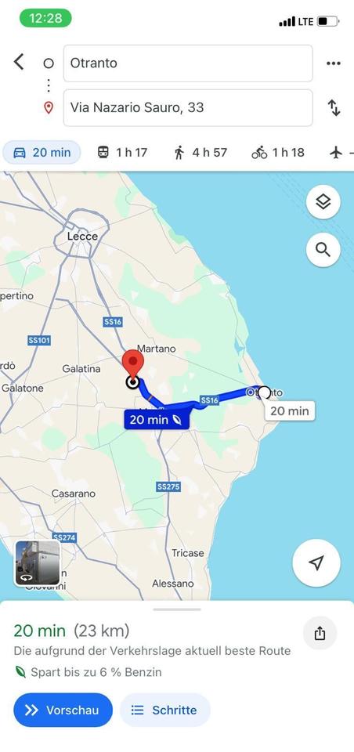Tap the Vorschau button
Viewport: 354px width, 752px height.
tap(63, 710)
